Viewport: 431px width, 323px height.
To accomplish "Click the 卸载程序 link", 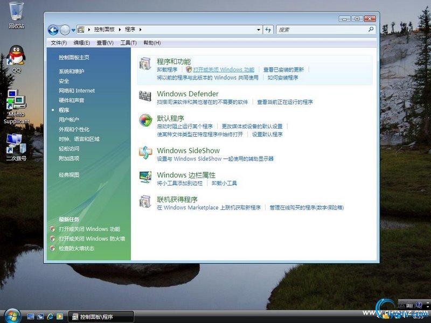I will point(167,70).
